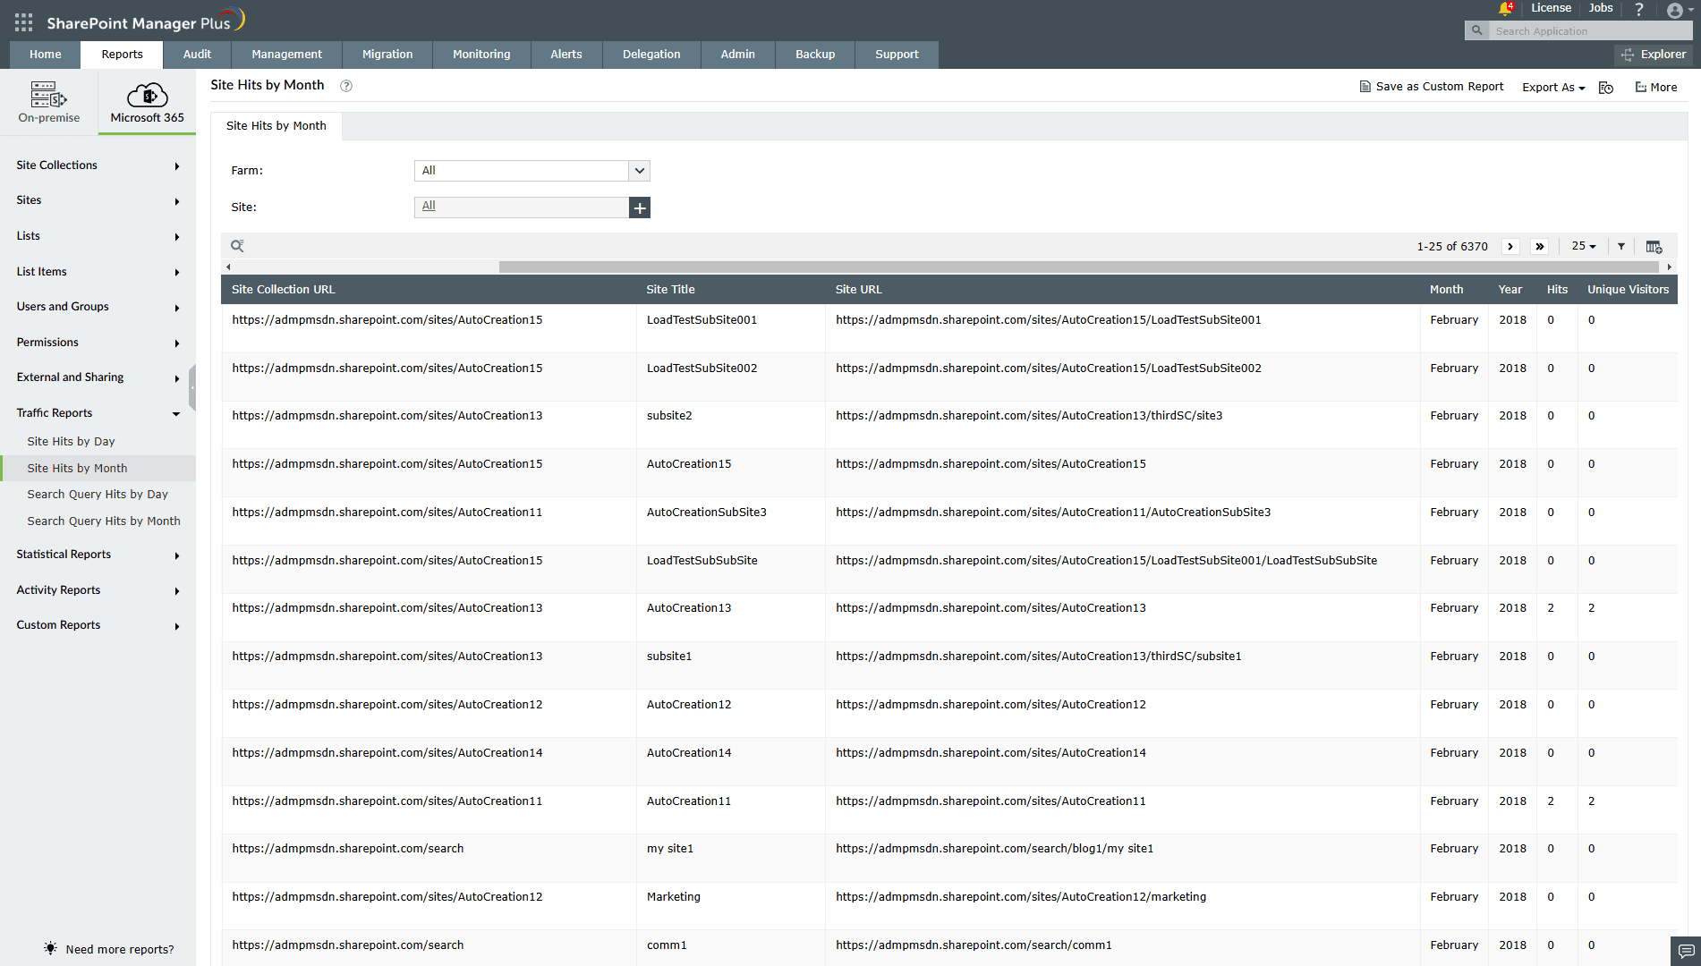Viewport: 1701px width, 966px height.
Task: Open the Delegation tab
Action: [x=651, y=55]
